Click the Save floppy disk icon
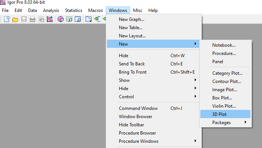Viewport: 262px width, 148px height. pyautogui.click(x=24, y=19)
